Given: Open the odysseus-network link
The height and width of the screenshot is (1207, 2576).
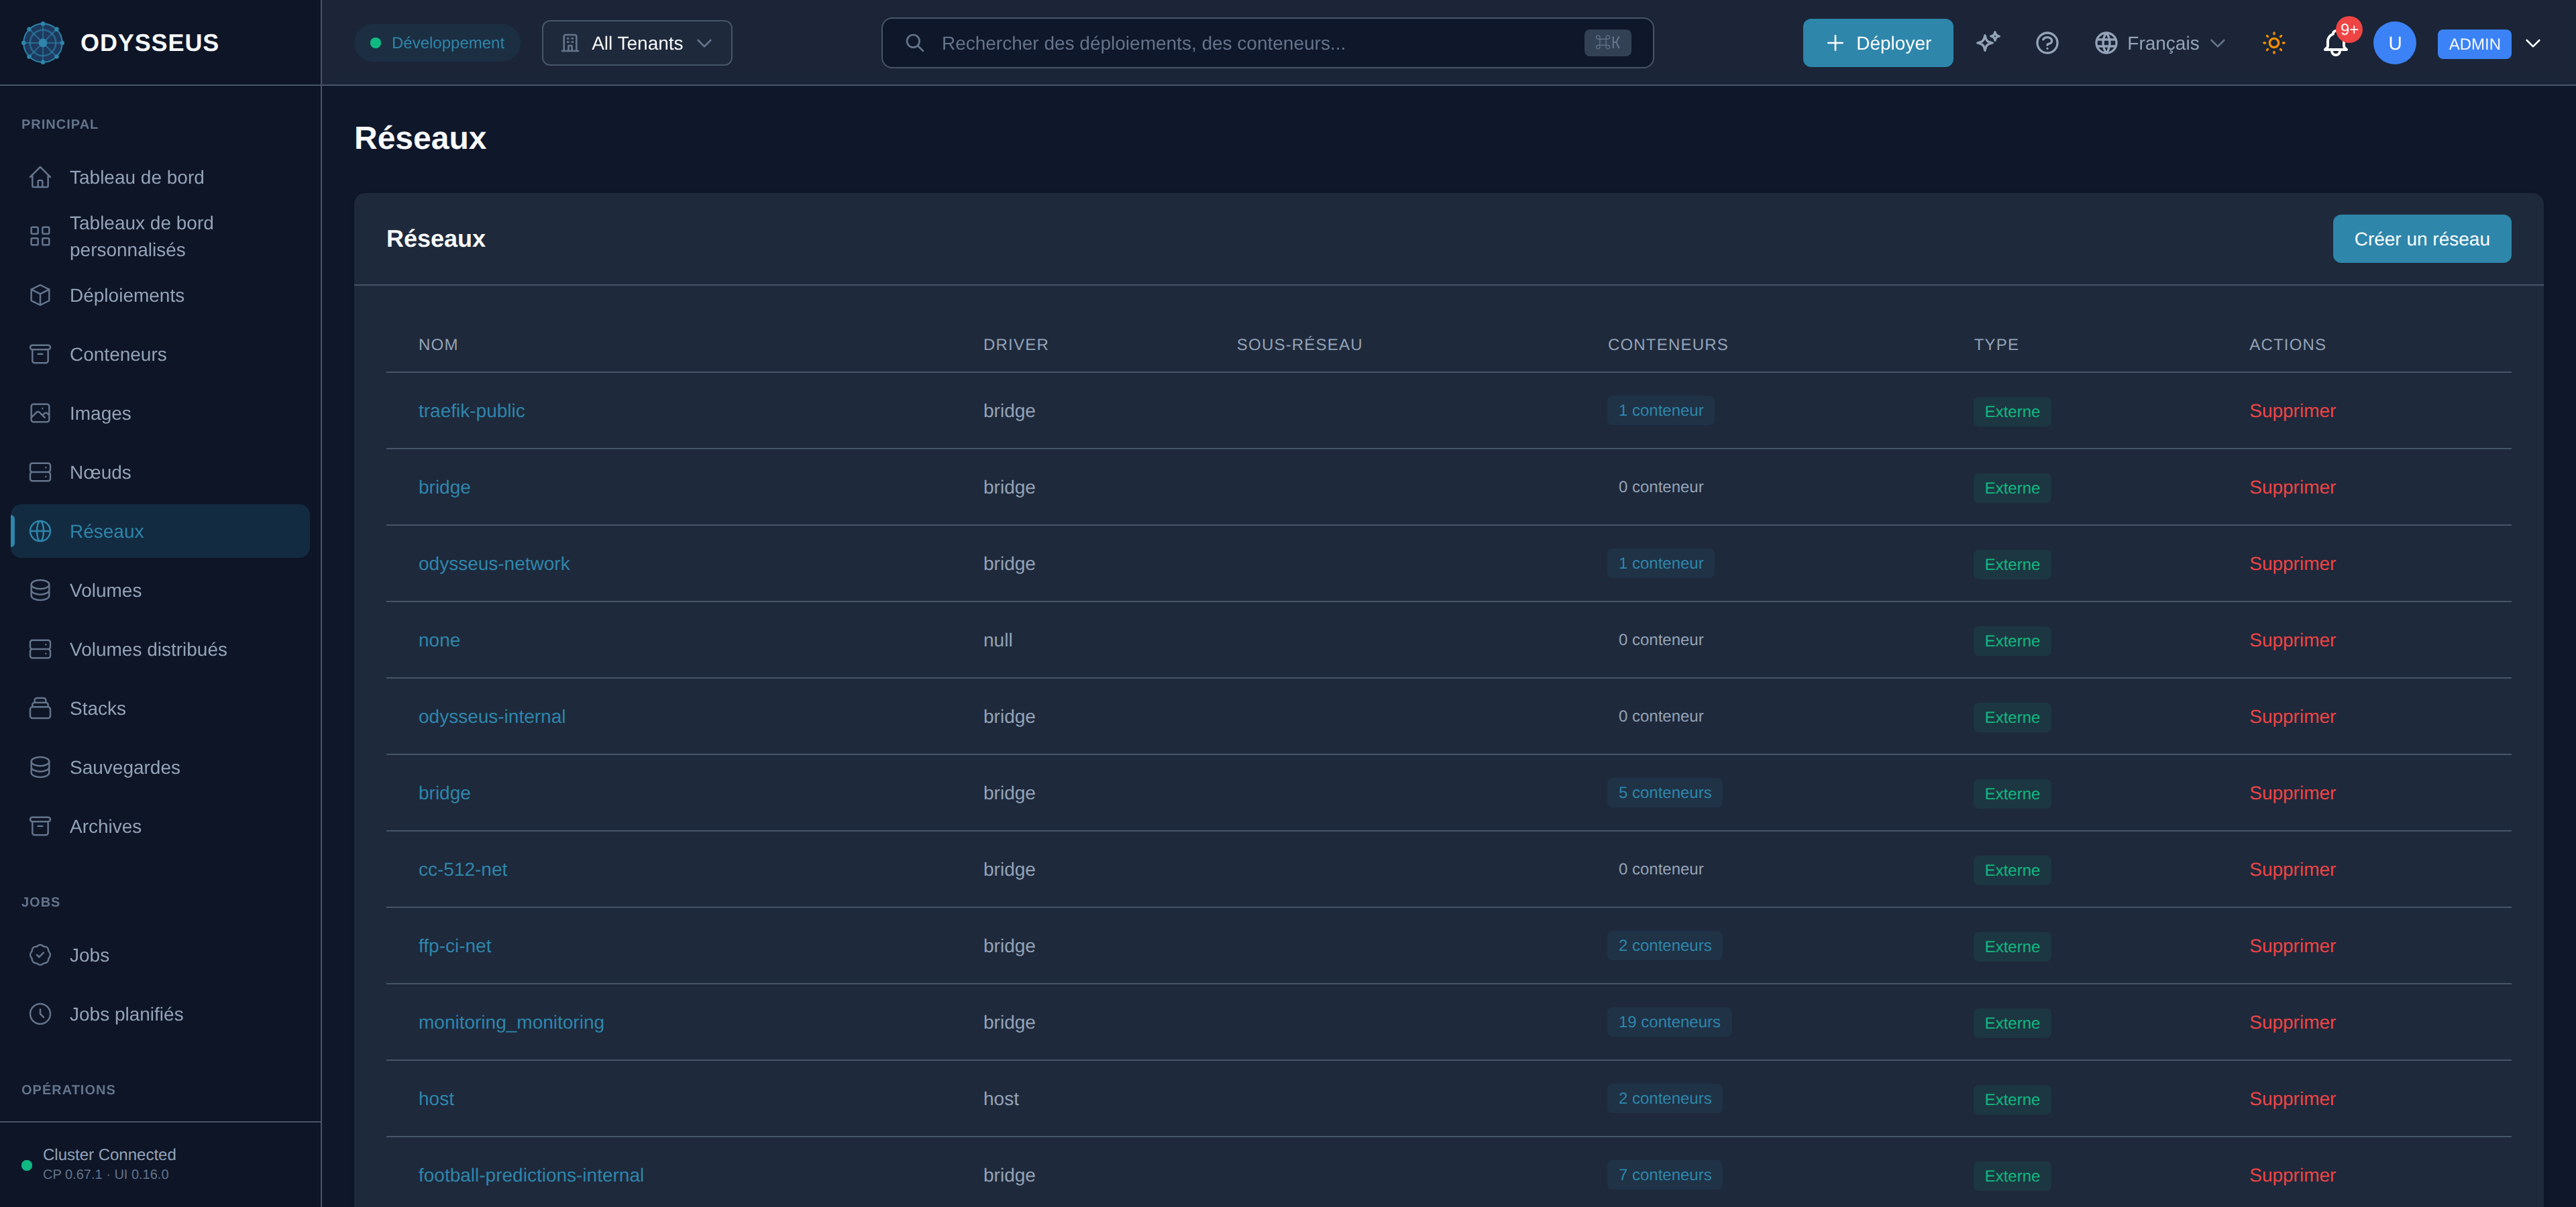Looking at the screenshot, I should coord(493,563).
